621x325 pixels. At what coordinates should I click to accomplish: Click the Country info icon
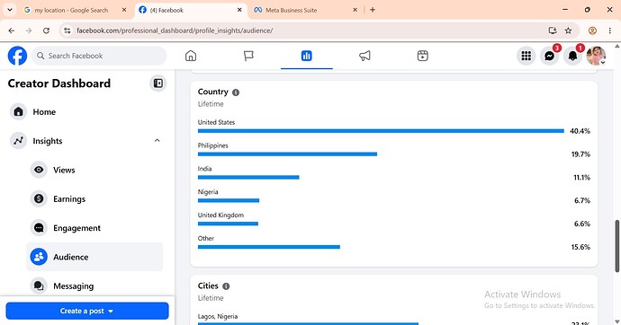(236, 92)
